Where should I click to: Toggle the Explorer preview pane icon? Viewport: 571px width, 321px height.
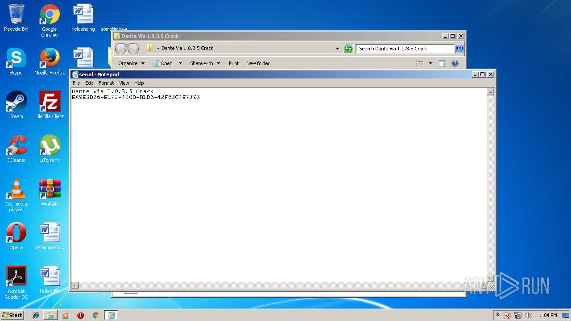(x=443, y=63)
